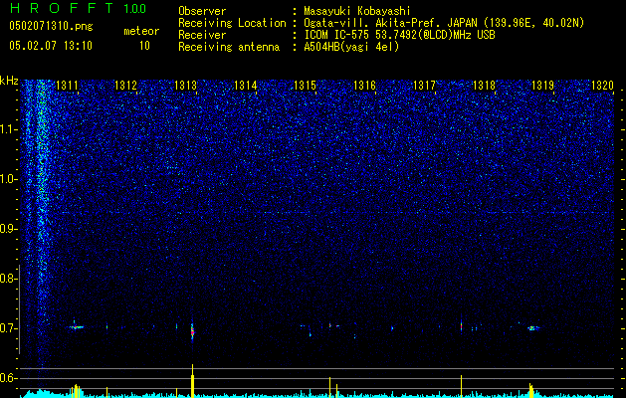Click antenna text A504HB(yagi 4el)

coord(351,47)
